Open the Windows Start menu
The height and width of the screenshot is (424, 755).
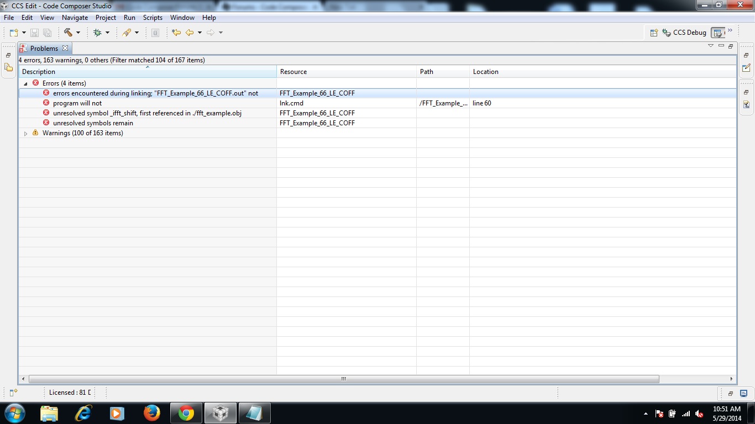click(x=14, y=413)
